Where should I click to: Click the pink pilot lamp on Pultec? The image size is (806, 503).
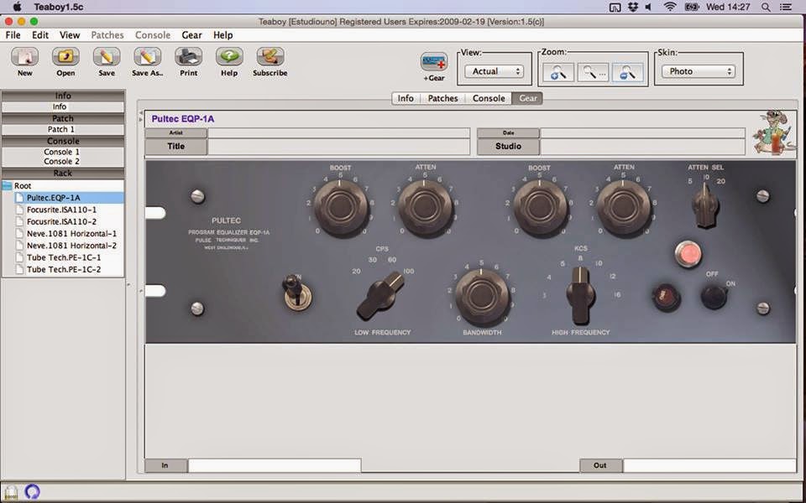point(688,255)
